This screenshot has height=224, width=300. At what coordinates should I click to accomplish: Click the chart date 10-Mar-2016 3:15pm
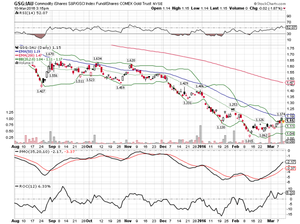(x=31, y=8)
